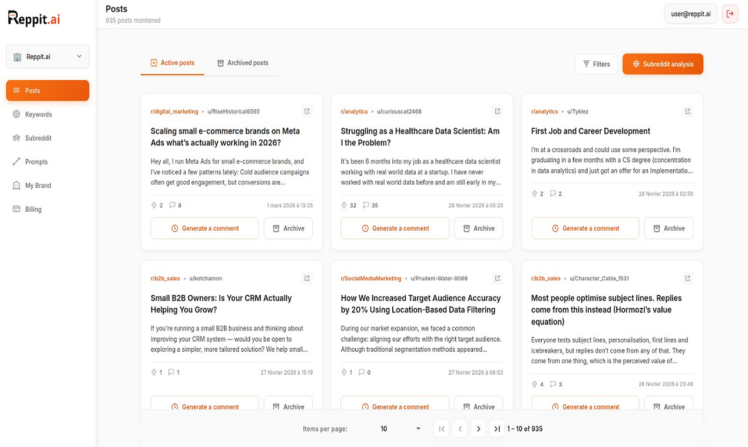
Task: Switch to the Archived posts tab
Action: (x=242, y=63)
